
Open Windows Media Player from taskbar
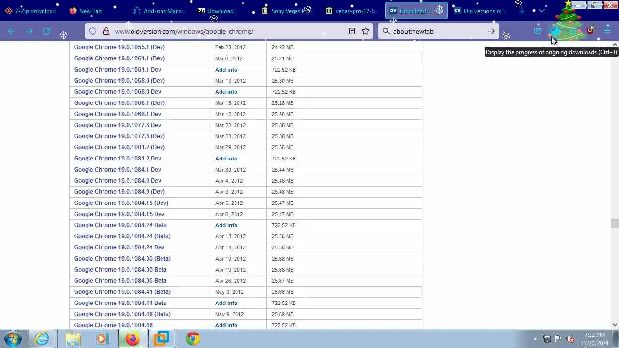tap(102, 339)
